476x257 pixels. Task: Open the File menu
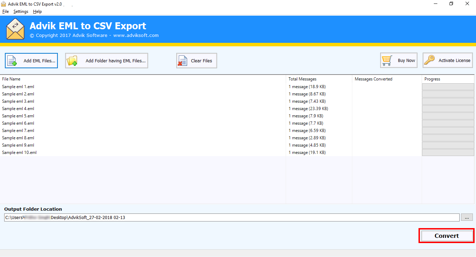tap(6, 11)
